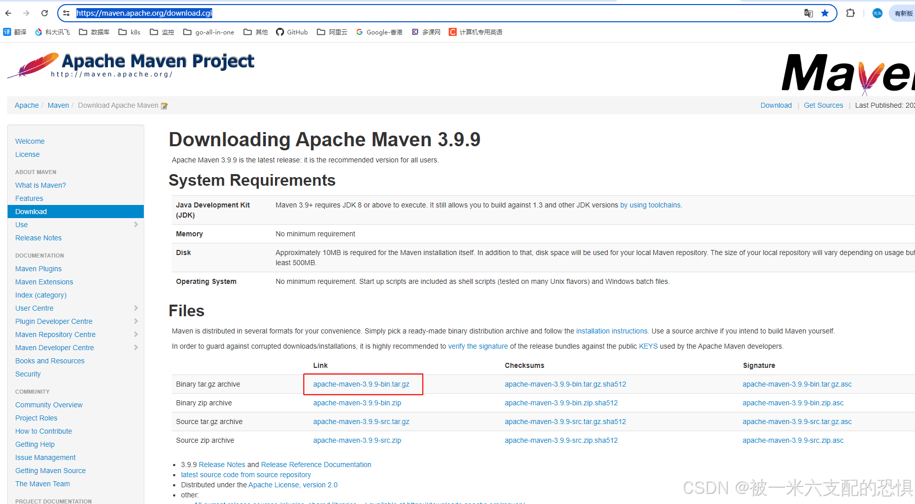Open Maven Plugins in sidebar
Screen dimensions: 915x504
38,269
